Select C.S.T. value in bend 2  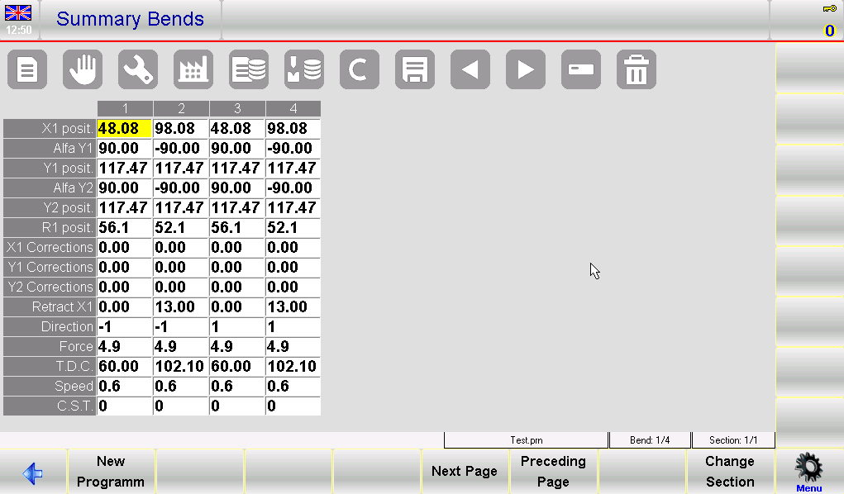click(181, 406)
